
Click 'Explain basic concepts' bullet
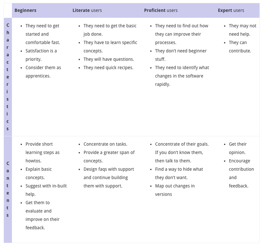tap(38, 173)
